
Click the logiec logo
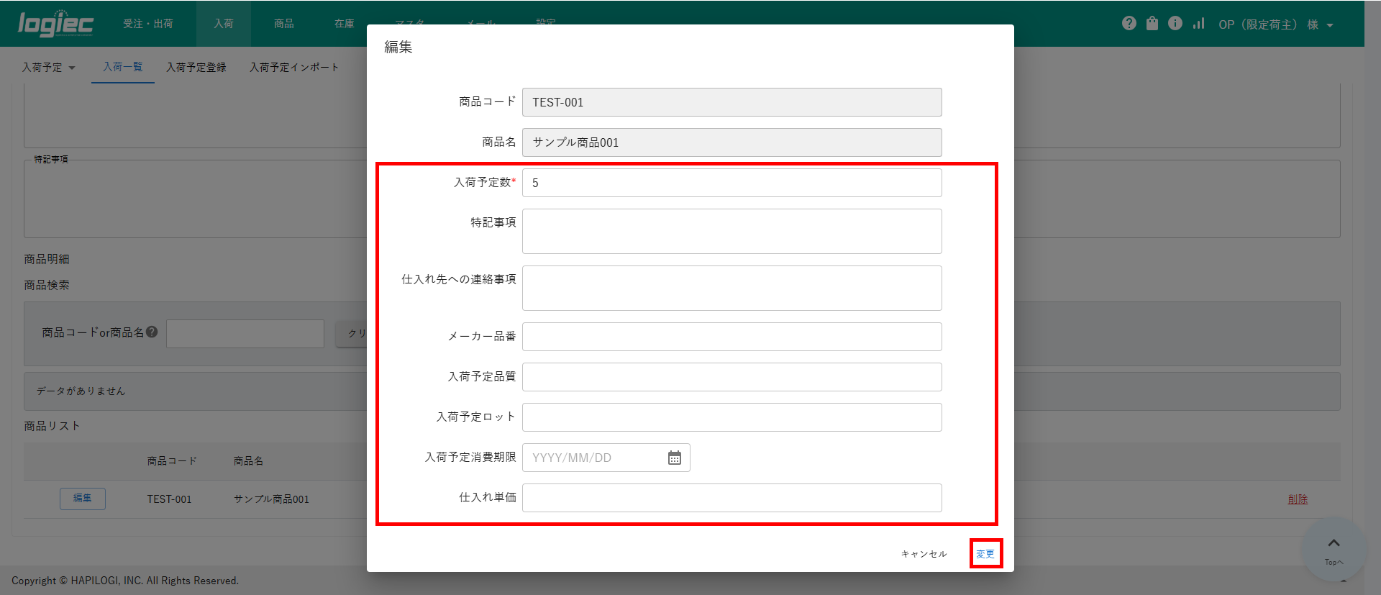coord(55,24)
